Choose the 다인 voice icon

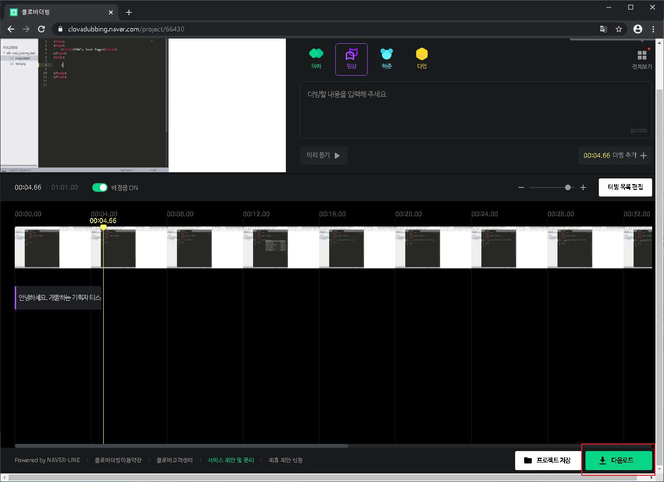click(422, 59)
